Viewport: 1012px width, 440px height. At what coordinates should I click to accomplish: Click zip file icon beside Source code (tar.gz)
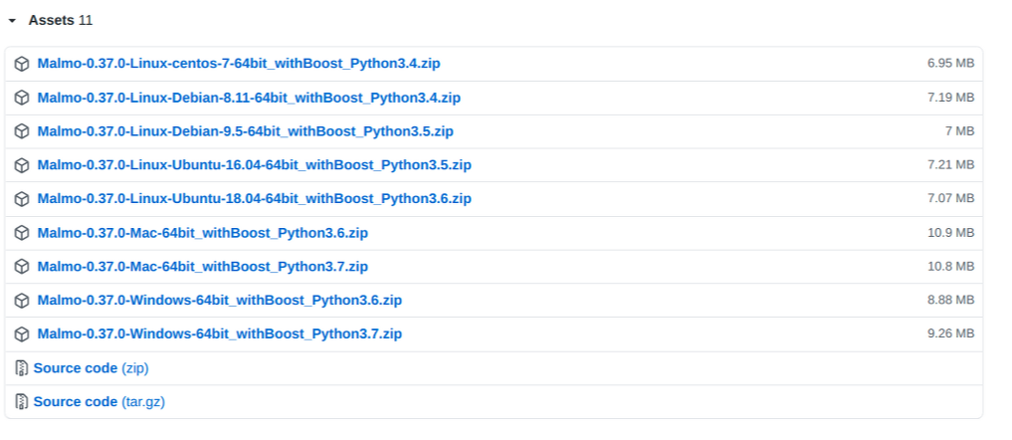click(22, 402)
